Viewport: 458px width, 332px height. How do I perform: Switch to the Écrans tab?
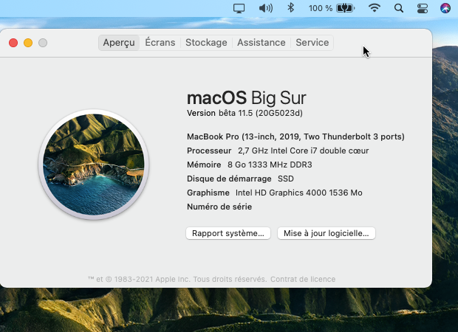(x=160, y=43)
